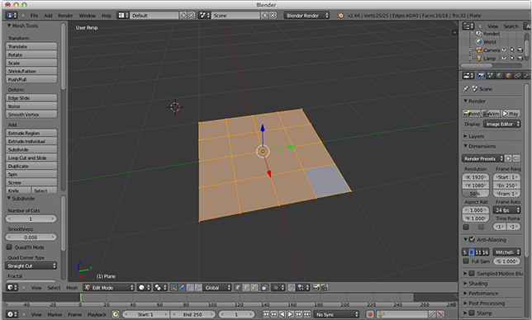Pin the properties context with the pin icon
This screenshot has height=320, width=532.
466,89
